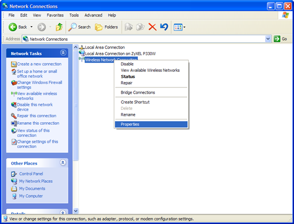This screenshot has width=294, height=224.
Task: Collapse the Other Places panel
Action: 63,162
